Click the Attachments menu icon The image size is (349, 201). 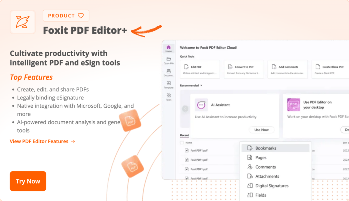click(250, 176)
